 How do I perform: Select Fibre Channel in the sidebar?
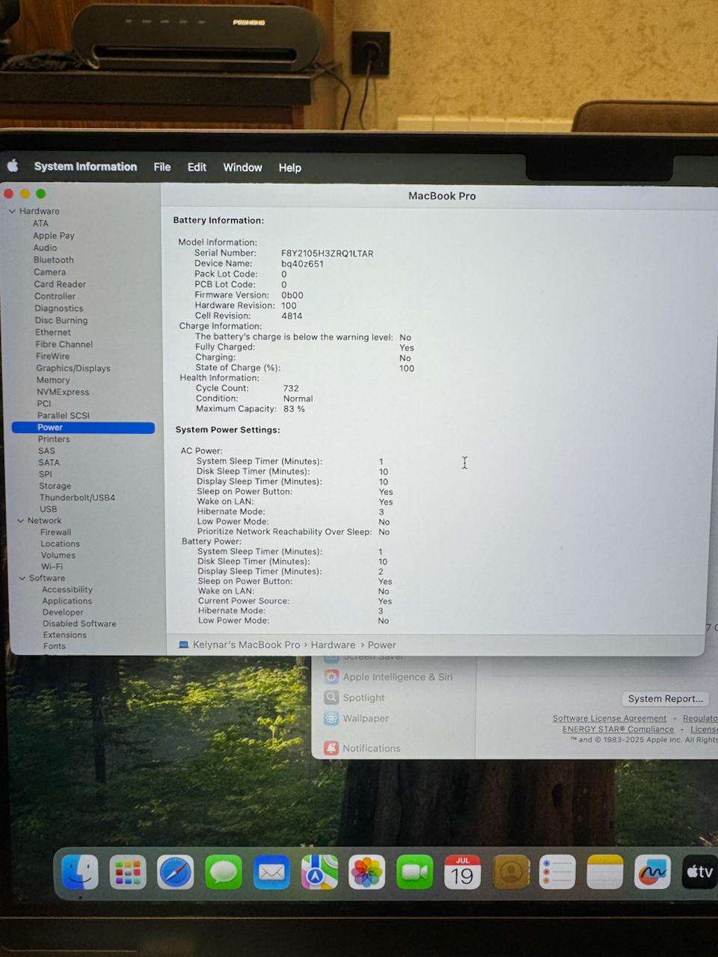click(x=64, y=344)
